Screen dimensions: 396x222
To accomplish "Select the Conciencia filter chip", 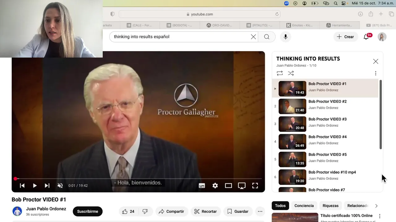I will 304,206.
